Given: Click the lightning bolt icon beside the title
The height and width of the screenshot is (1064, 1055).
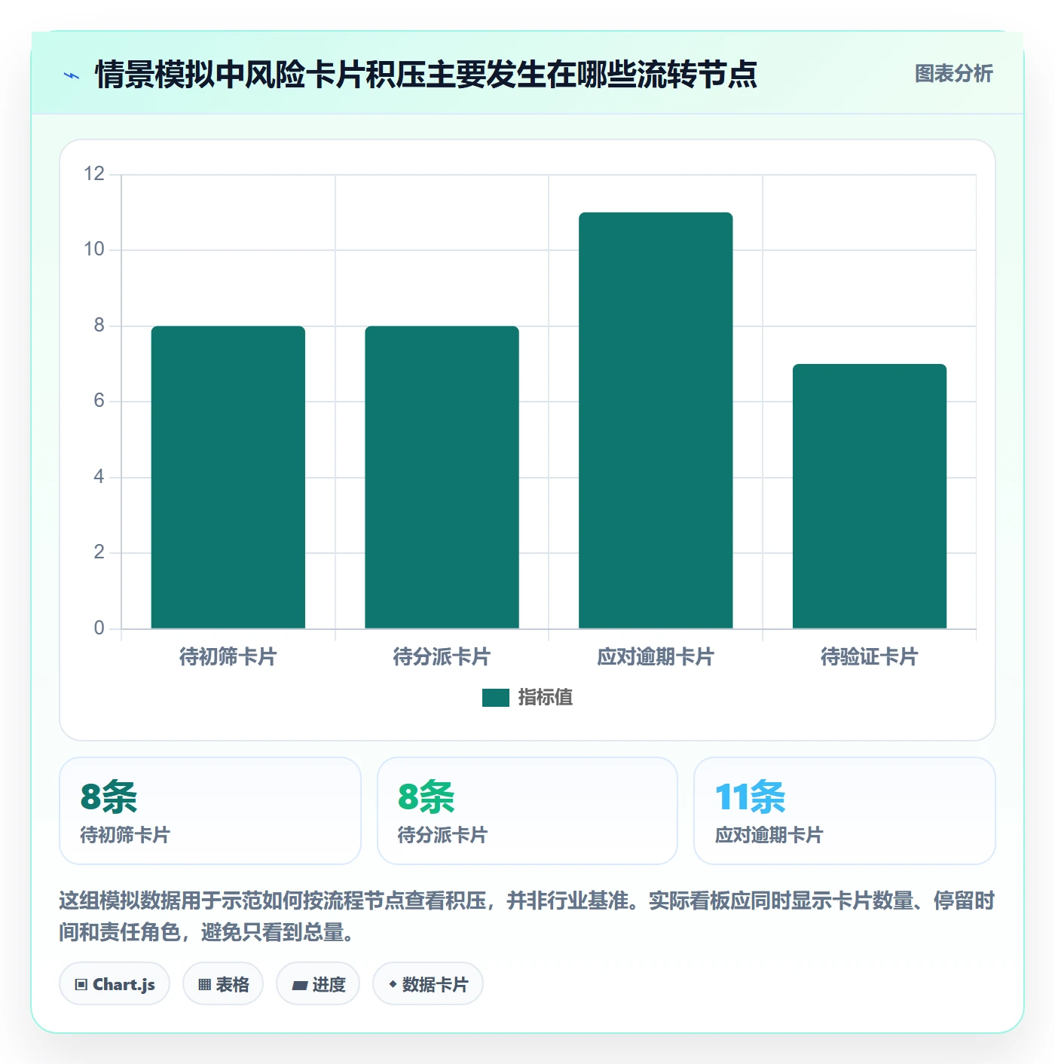Looking at the screenshot, I should click(72, 75).
